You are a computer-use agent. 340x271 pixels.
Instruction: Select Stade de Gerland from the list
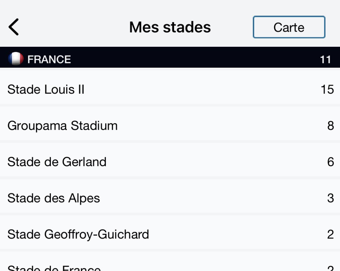tap(57, 162)
